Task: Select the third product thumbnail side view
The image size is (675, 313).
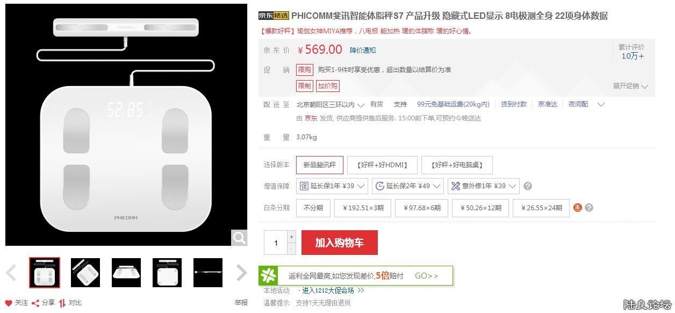Action: pos(126,273)
